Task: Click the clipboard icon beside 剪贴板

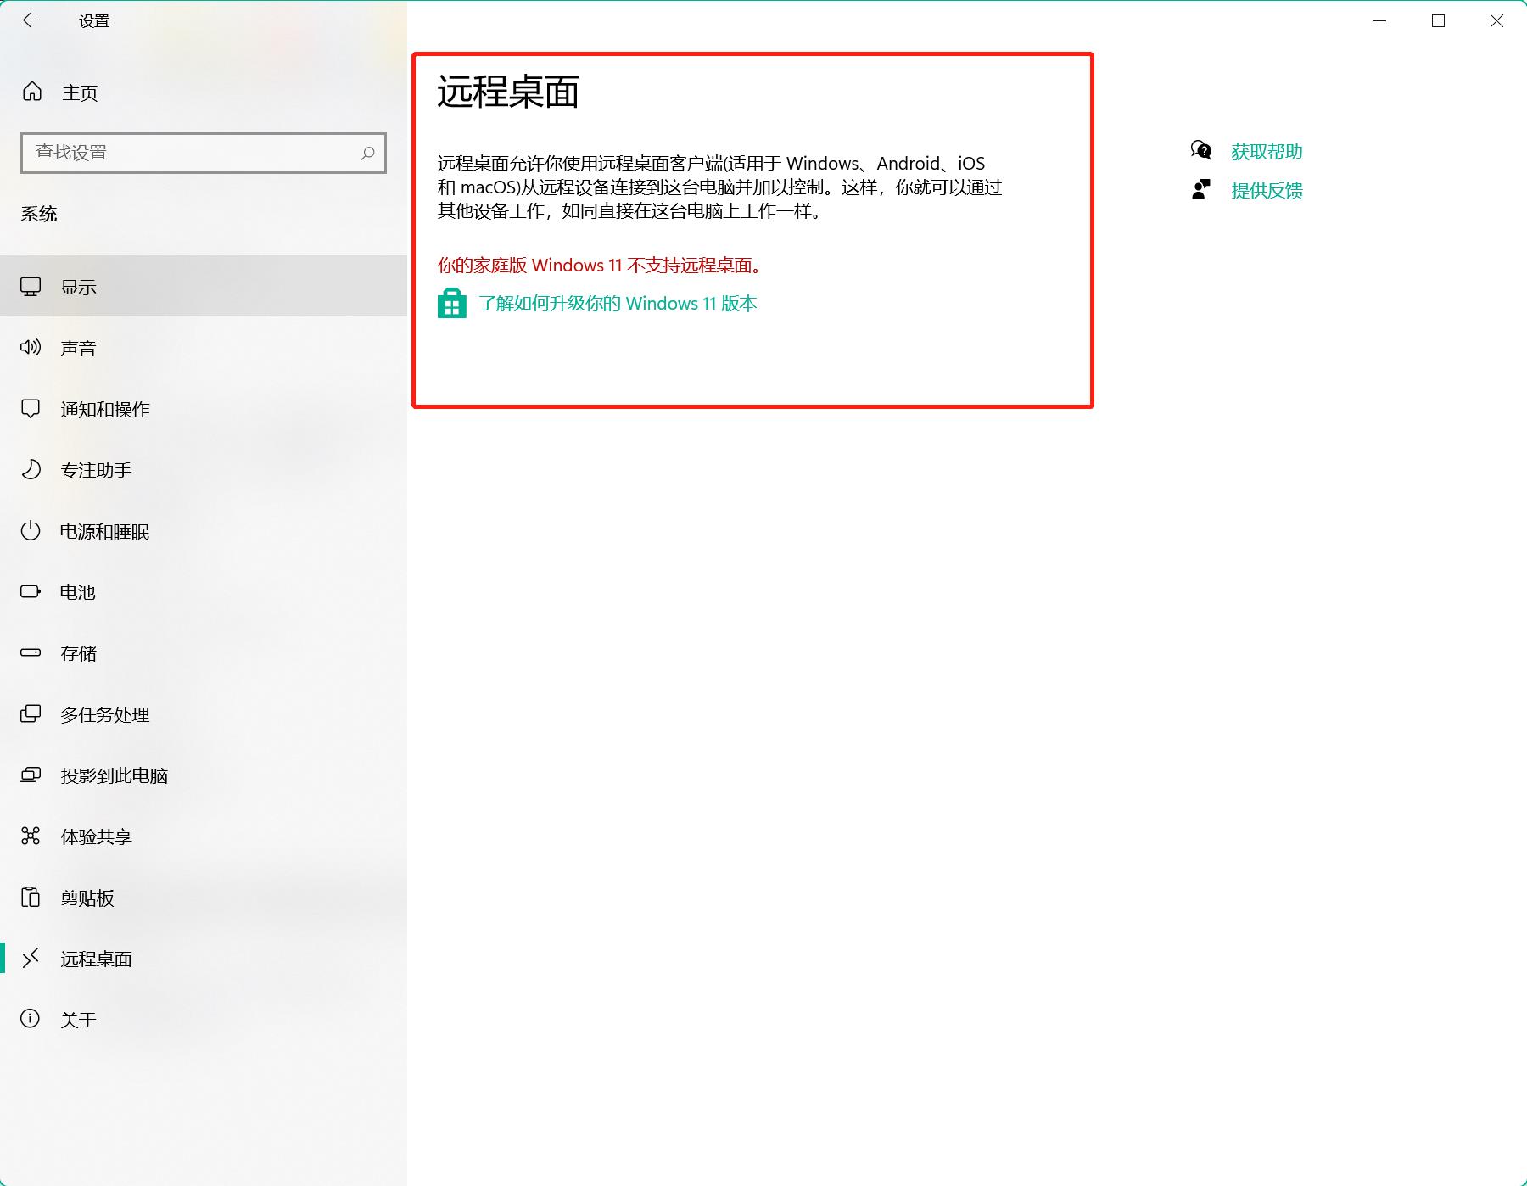Action: tap(31, 897)
